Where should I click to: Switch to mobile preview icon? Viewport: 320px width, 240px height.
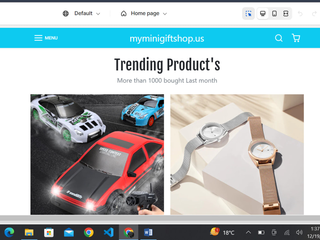point(274,14)
